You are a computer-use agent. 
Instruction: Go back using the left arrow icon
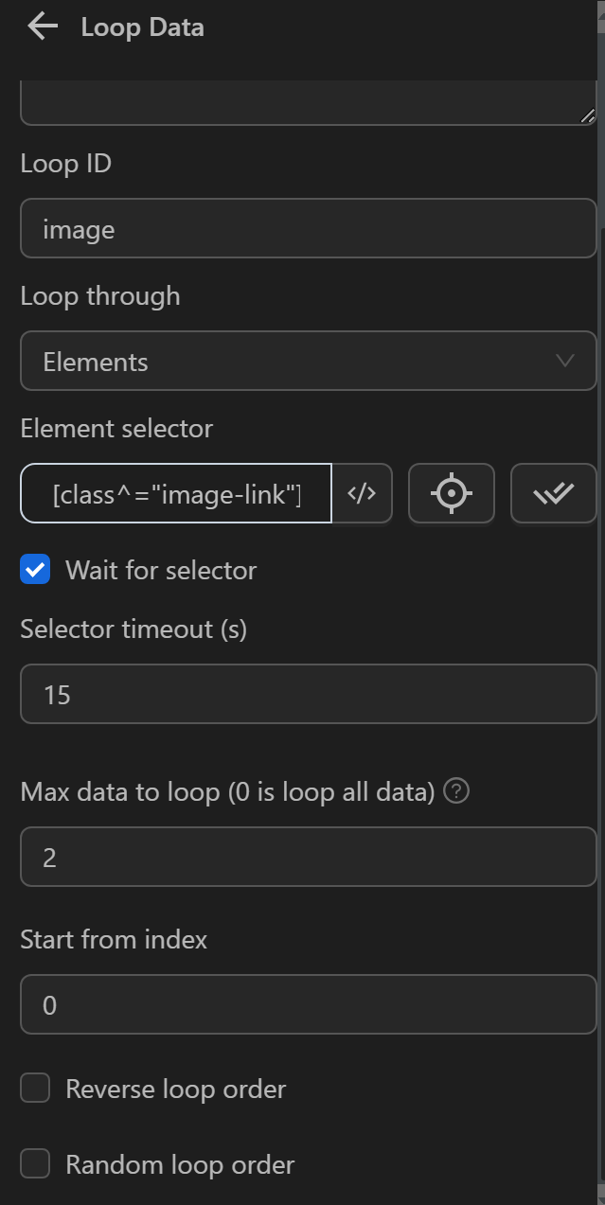[43, 27]
